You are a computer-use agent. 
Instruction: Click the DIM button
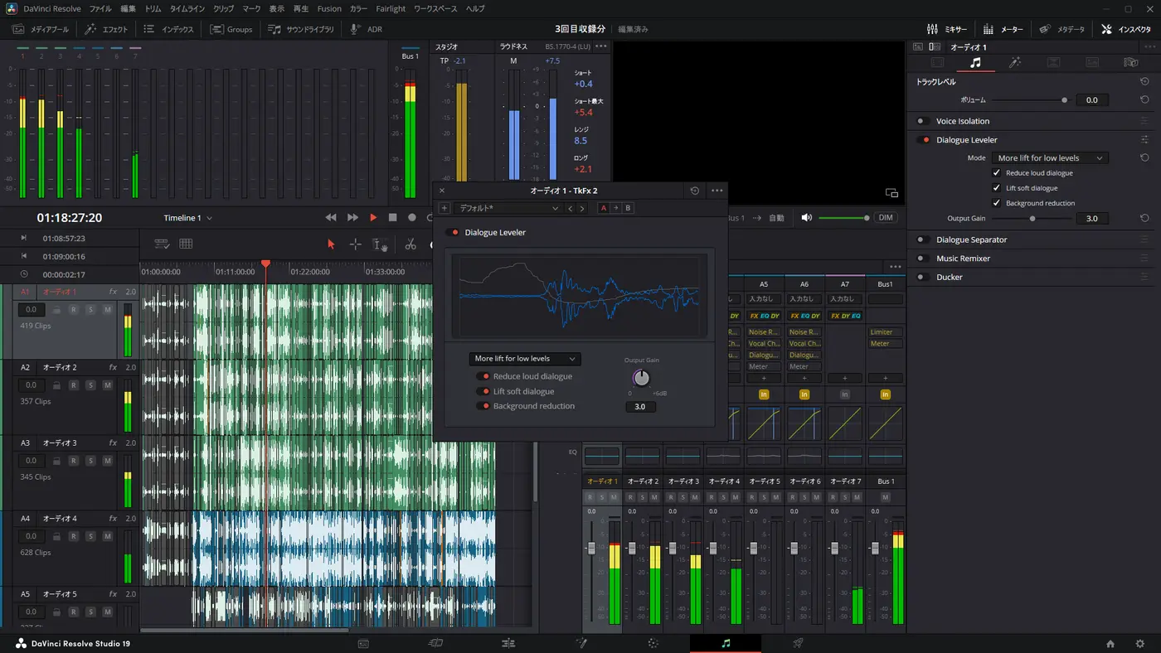pyautogui.click(x=886, y=218)
